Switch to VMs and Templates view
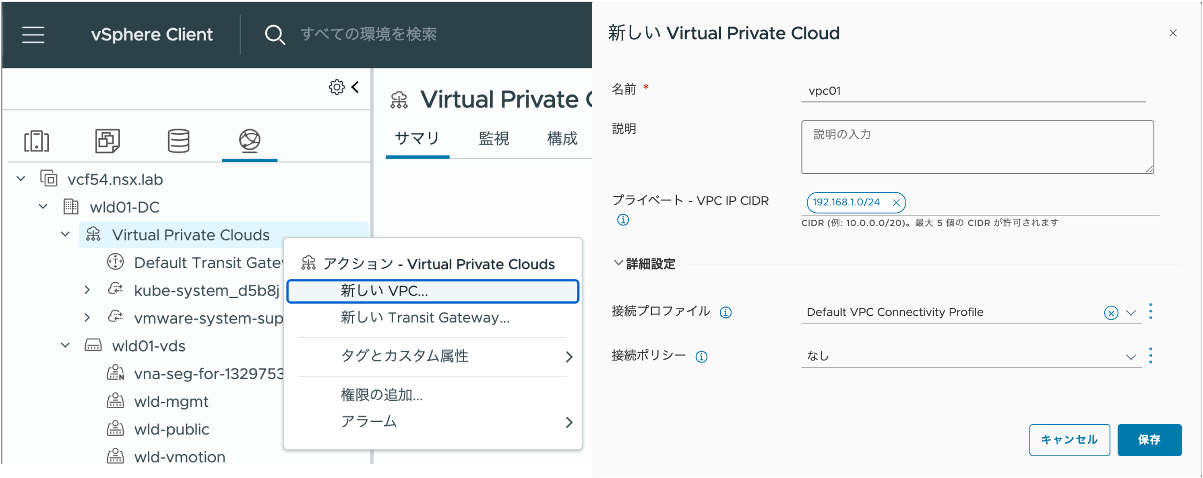The image size is (1203, 478). [x=107, y=141]
